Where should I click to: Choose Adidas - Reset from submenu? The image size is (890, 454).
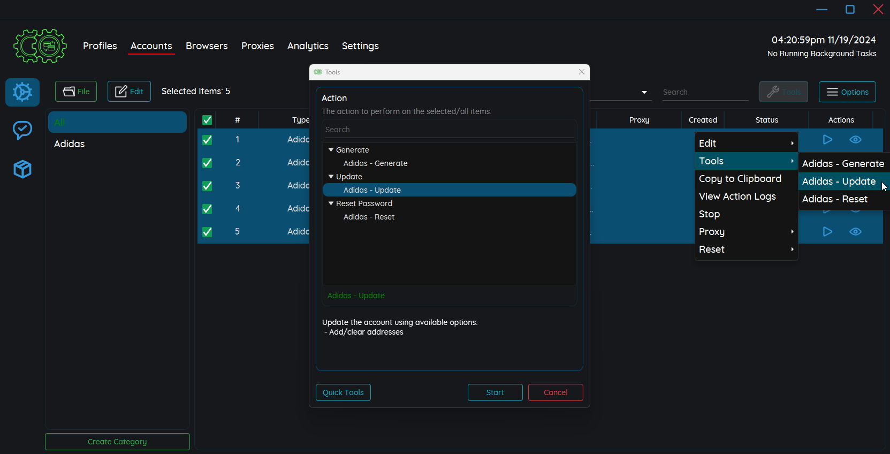(834, 199)
